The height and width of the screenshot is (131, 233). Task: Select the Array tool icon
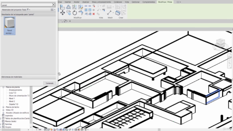(x=86, y=10)
